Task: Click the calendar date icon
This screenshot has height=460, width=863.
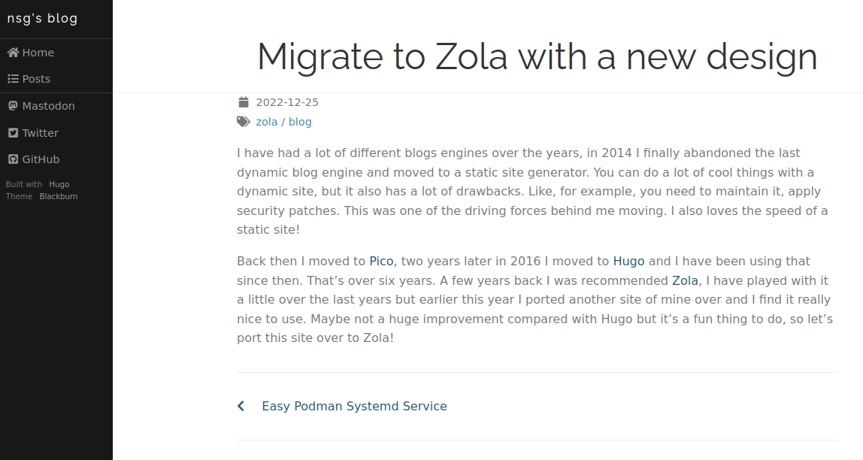Action: (x=244, y=101)
